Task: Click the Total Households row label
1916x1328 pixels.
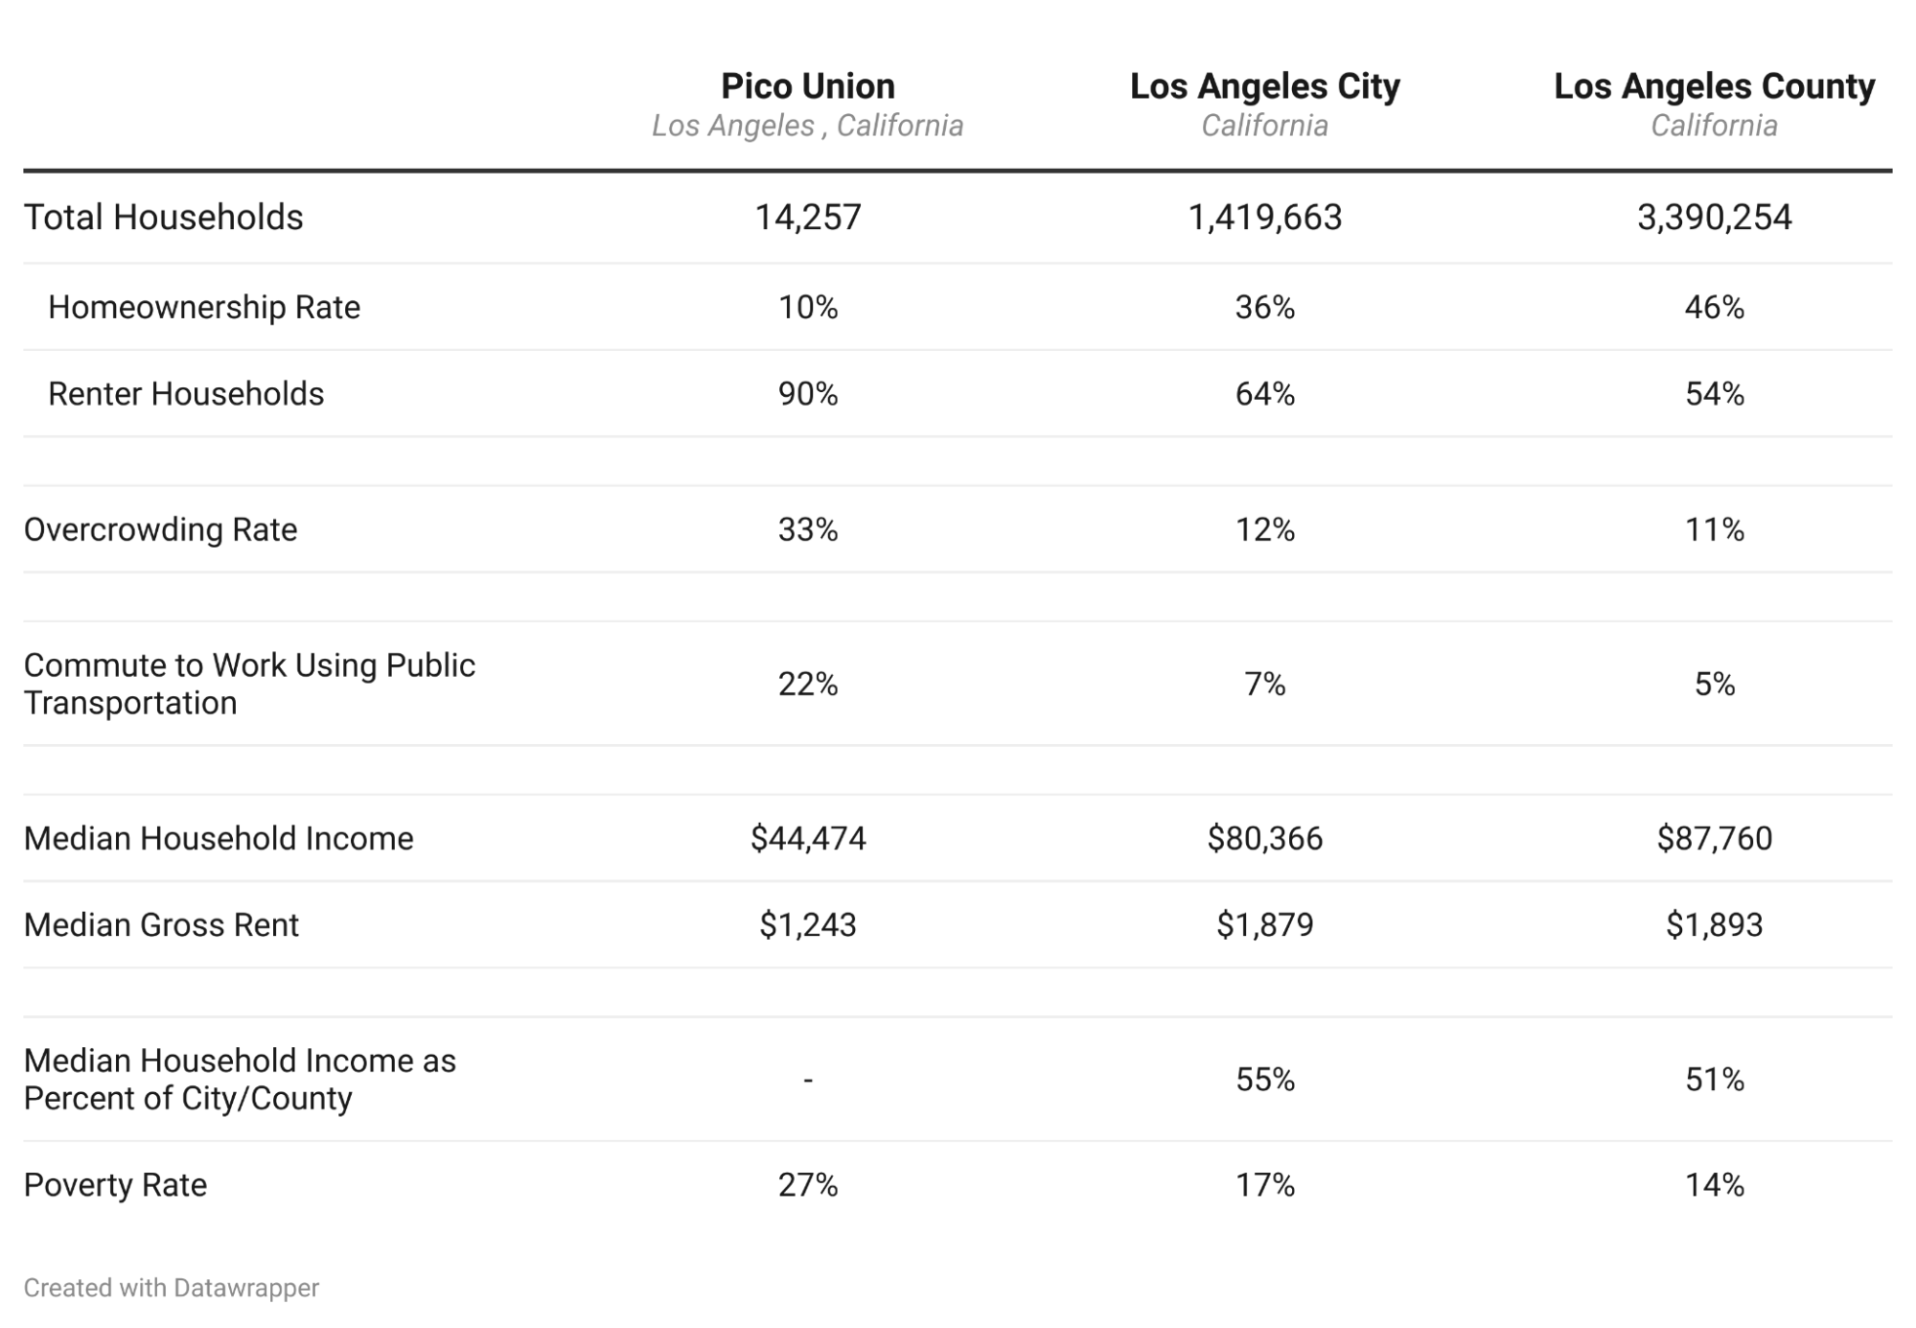Action: coord(163,218)
